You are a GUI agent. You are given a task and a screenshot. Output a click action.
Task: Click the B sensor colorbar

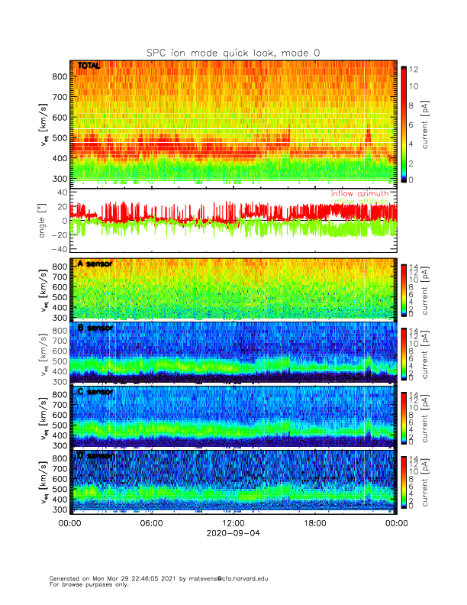coord(404,353)
